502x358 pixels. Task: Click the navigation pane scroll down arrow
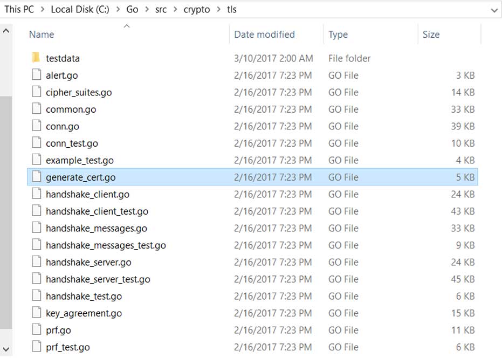(x=6, y=349)
